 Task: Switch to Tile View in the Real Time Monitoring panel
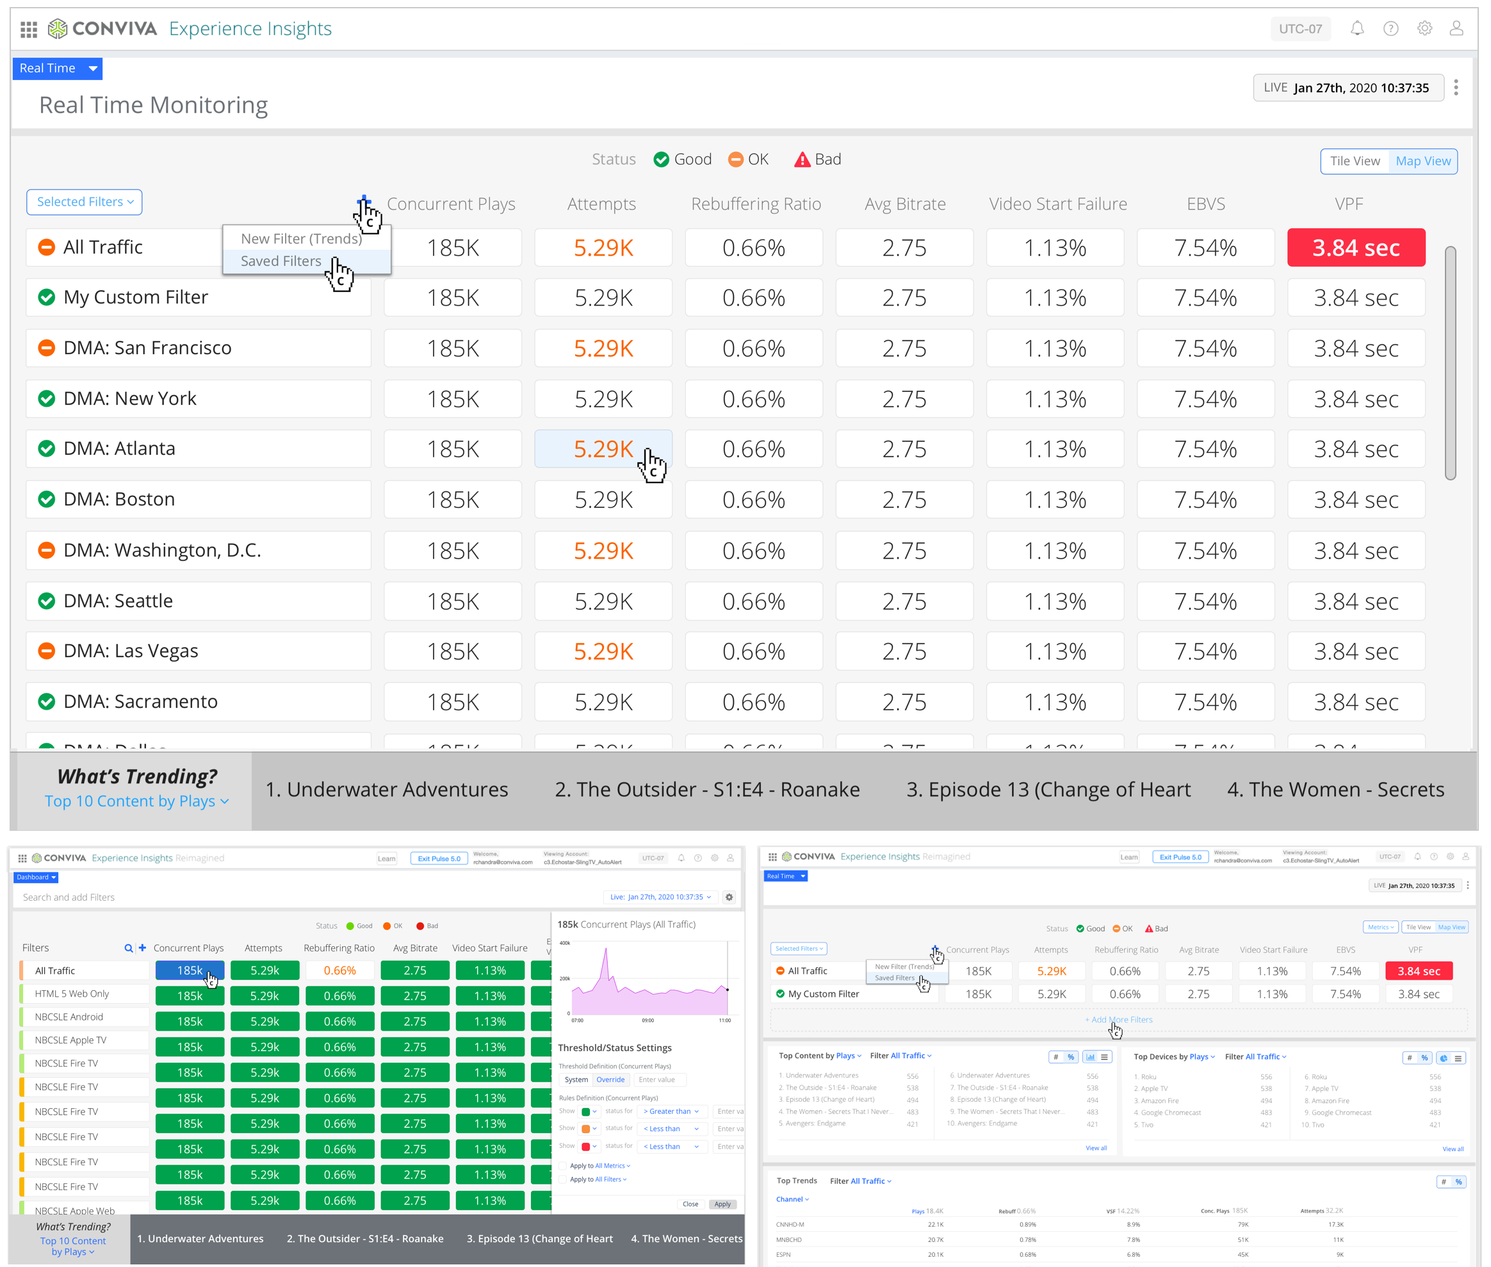(x=1355, y=161)
